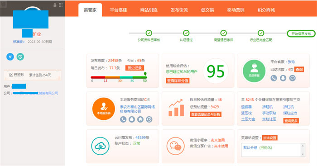The height and width of the screenshot is (166, 317).
Task: Click the 开始信息发布 button
Action: click(301, 33)
